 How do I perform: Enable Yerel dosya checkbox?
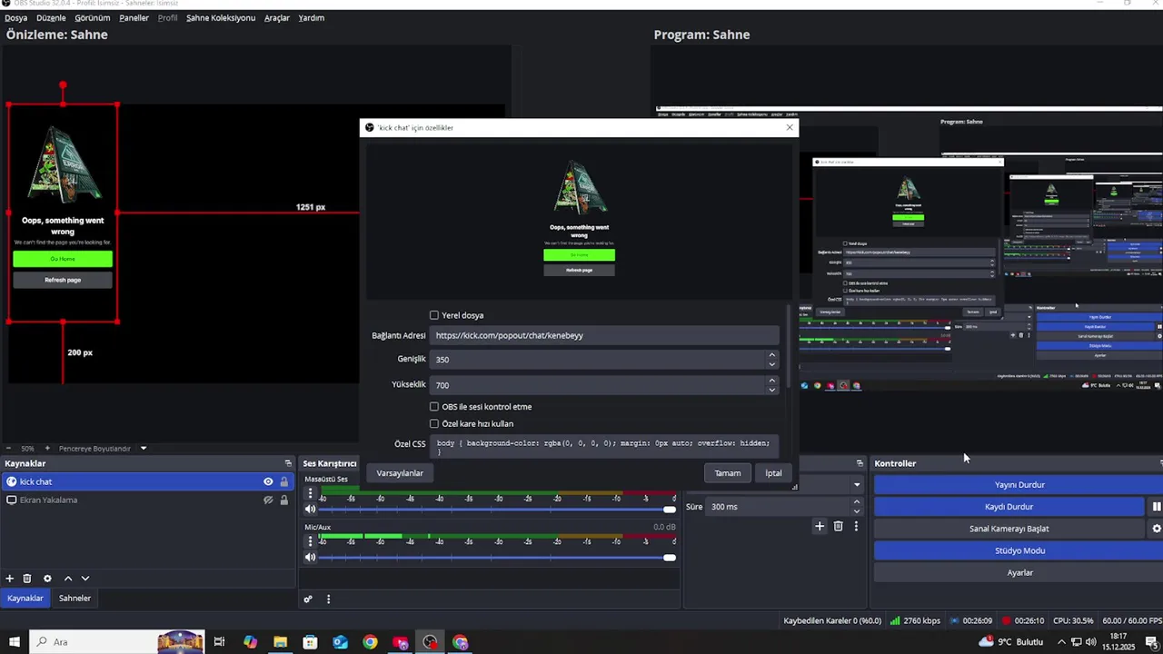434,315
